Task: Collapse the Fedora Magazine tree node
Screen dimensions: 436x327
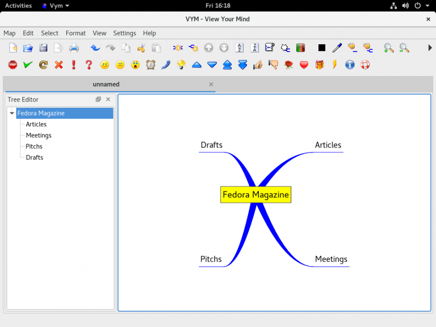Action: 11,113
